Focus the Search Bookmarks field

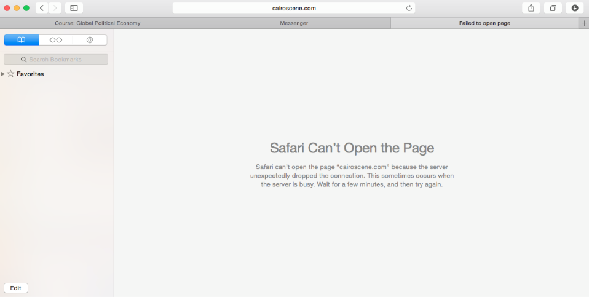point(56,59)
